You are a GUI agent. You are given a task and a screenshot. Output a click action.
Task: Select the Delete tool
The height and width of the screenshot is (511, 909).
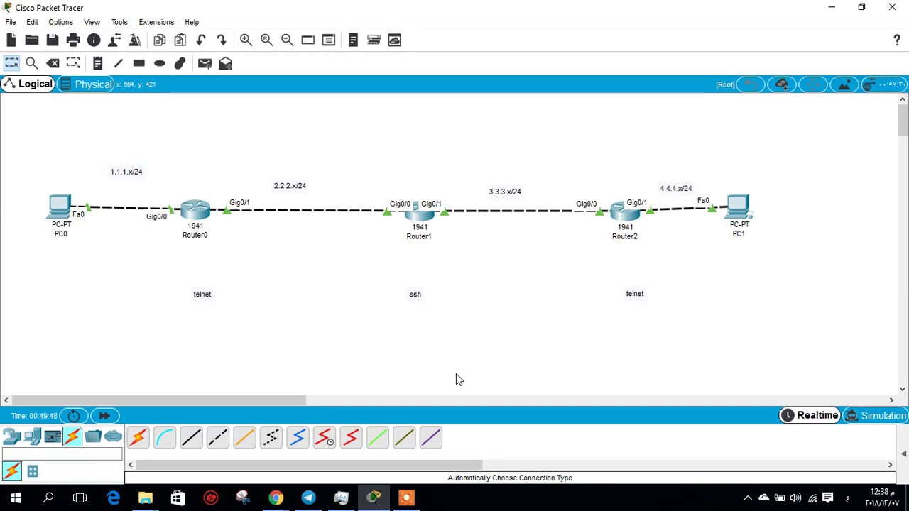[x=53, y=64]
